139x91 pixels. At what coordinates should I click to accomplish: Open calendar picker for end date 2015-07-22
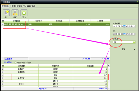pyautogui.click(x=124, y=34)
